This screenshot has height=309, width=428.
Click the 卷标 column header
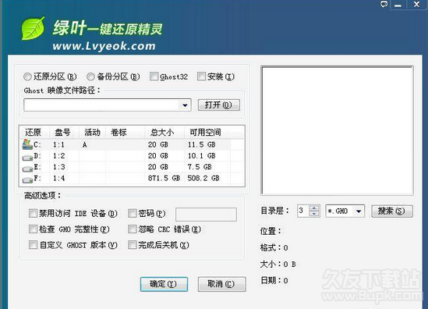pos(125,133)
